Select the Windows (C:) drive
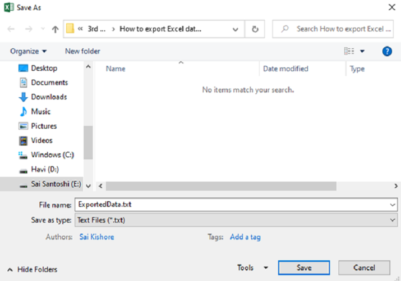401x281 pixels. (x=52, y=155)
